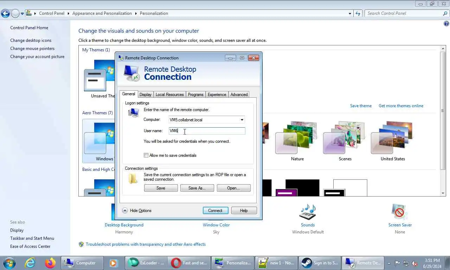The height and width of the screenshot is (270, 450).
Task: Collapse dialog using Hide Options
Action: point(137,211)
